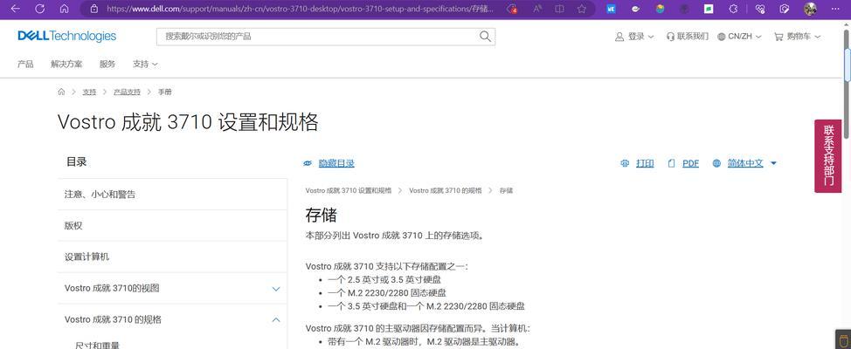Open Browser essentials heart icon
Image resolution: width=851 pixels, height=349 pixels.
760,9
